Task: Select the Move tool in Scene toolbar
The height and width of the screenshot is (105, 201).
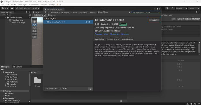Action: 35,25
